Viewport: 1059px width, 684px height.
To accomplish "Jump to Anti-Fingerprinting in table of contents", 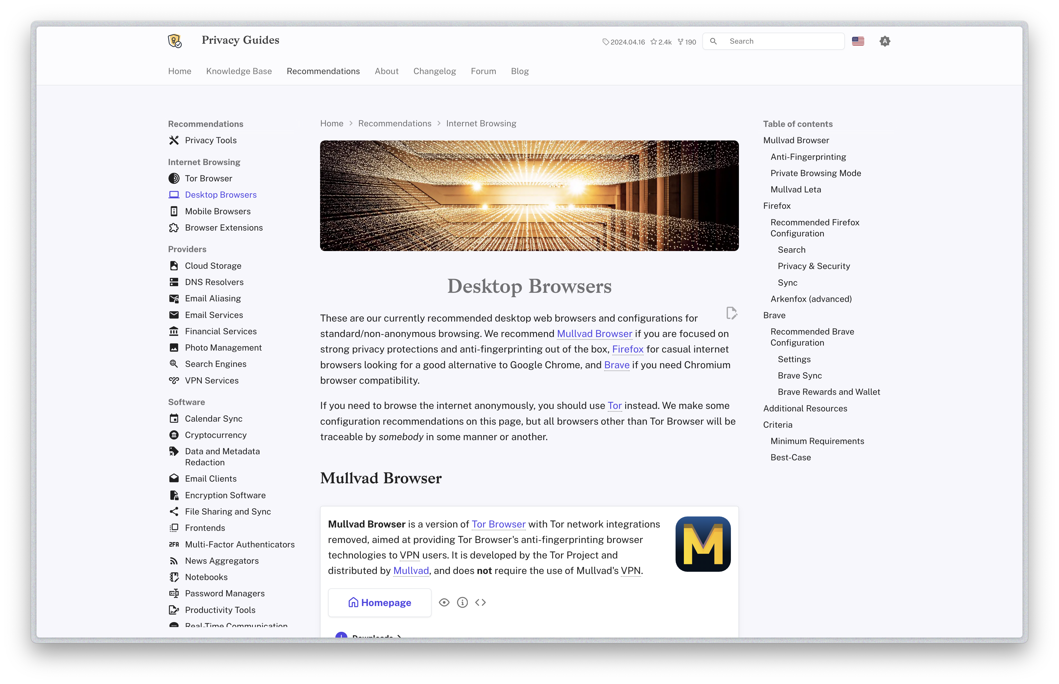I will [808, 157].
